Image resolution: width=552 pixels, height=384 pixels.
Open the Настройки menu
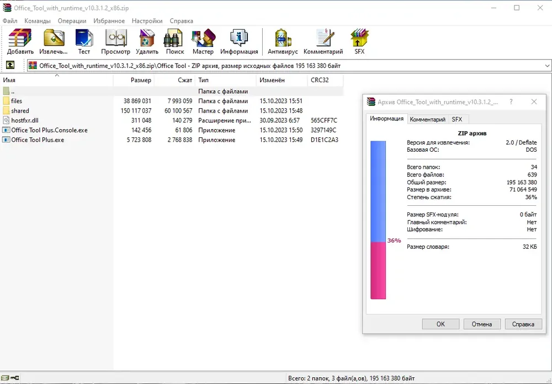coord(147,21)
